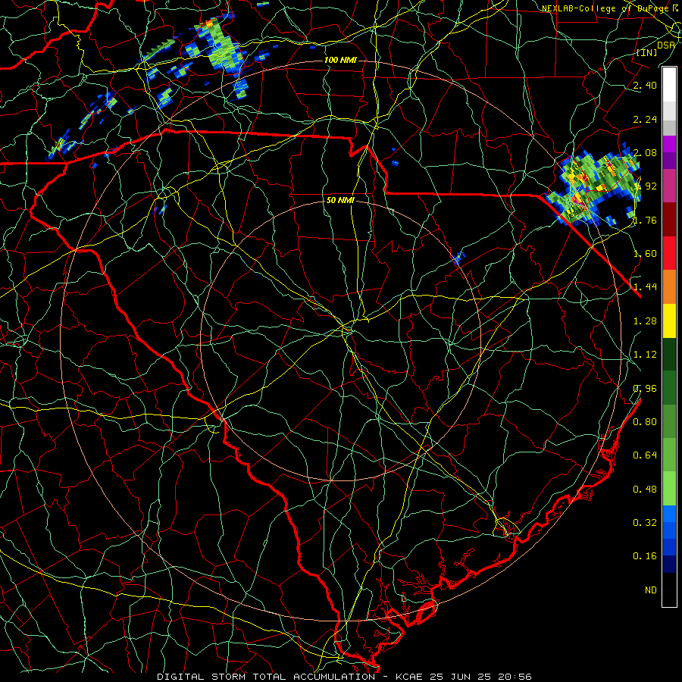Image resolution: width=682 pixels, height=682 pixels.
Task: Click the 1.28 legend value
Action: pyautogui.click(x=645, y=321)
